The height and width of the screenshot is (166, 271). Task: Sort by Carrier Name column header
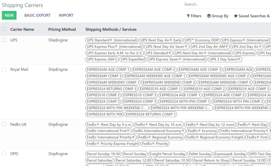(22, 29)
